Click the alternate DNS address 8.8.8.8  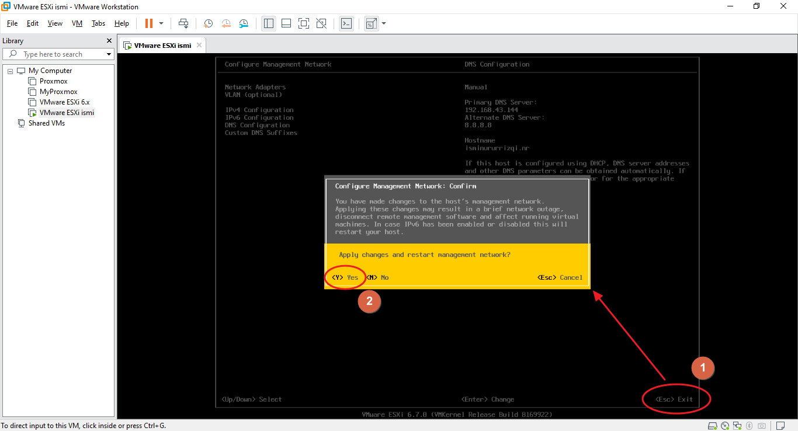pos(478,125)
